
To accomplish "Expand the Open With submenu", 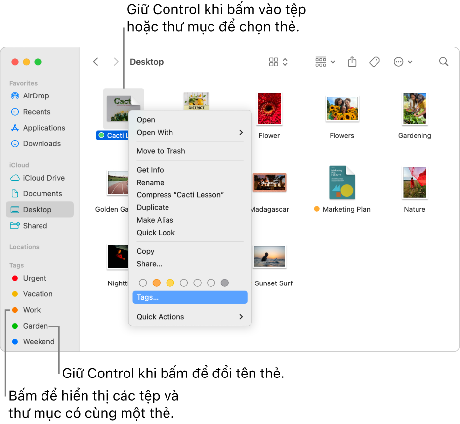I will click(x=190, y=133).
